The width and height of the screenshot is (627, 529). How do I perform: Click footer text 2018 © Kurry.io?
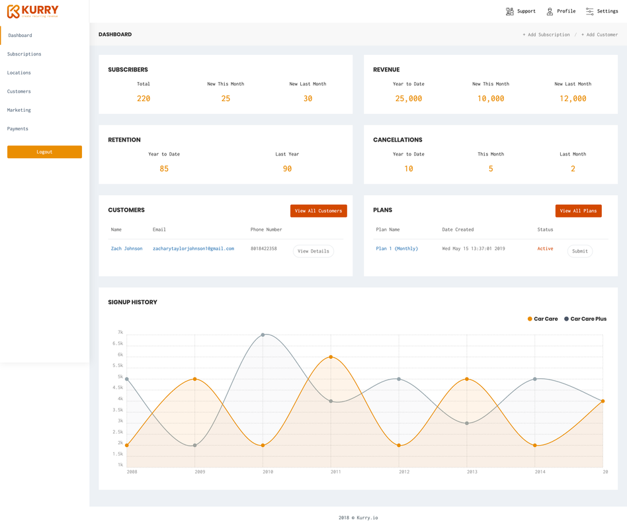click(358, 517)
